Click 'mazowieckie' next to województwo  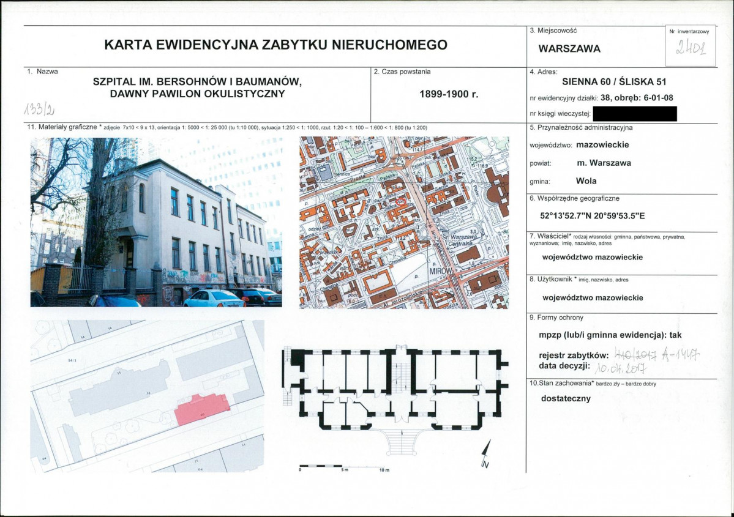pos(602,144)
